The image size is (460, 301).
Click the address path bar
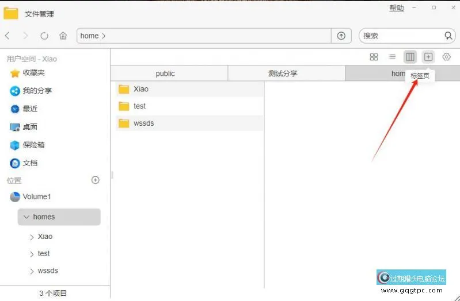[x=204, y=36]
